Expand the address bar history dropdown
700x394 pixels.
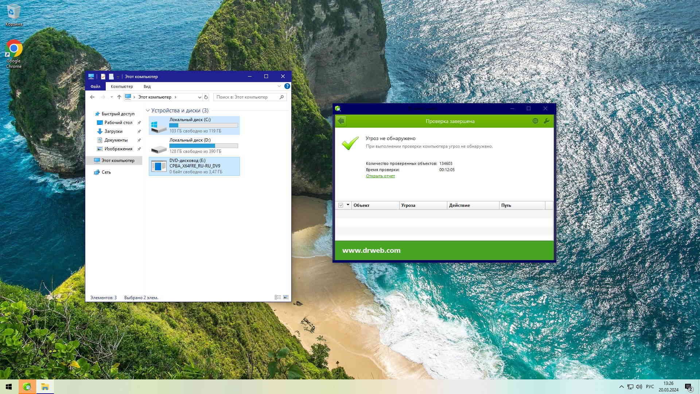pyautogui.click(x=199, y=97)
